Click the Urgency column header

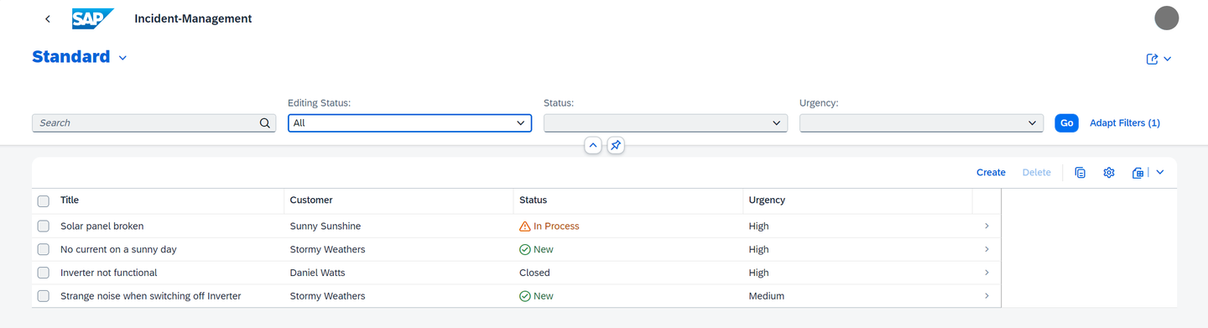pyautogui.click(x=857, y=200)
